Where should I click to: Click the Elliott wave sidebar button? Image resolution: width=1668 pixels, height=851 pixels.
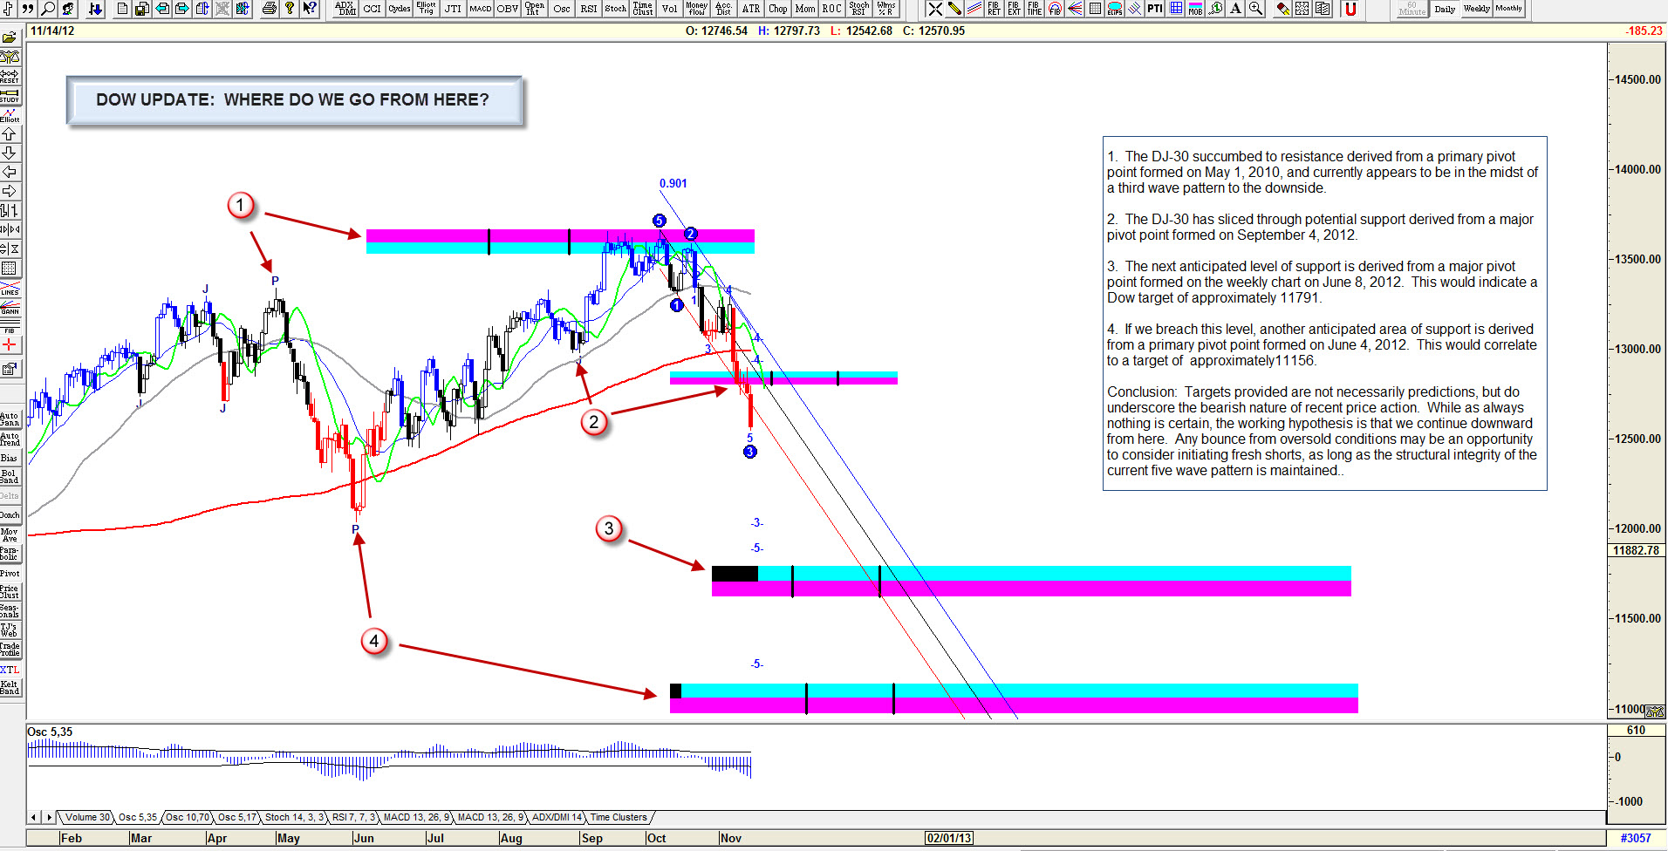[10, 115]
